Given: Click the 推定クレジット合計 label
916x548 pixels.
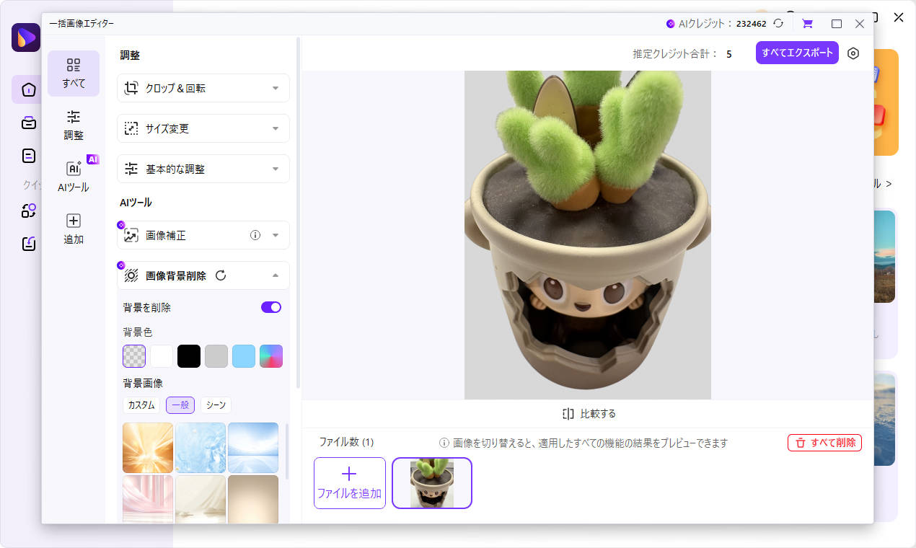Looking at the screenshot, I should pyautogui.click(x=676, y=53).
